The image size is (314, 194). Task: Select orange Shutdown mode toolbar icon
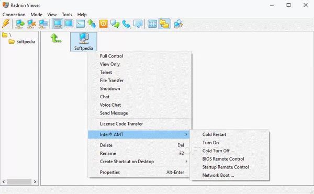[103, 24]
